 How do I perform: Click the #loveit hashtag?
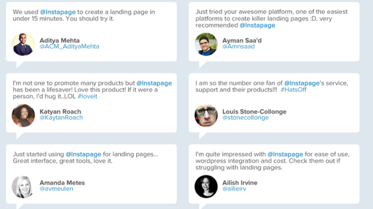click(88, 97)
